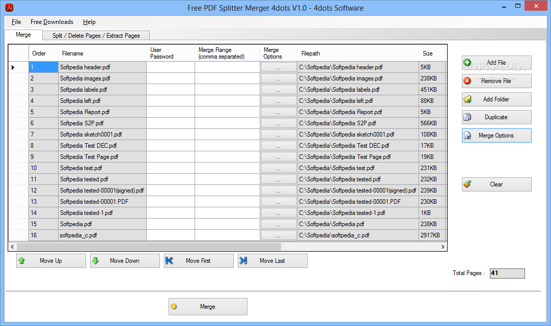Click the Order column header
The width and height of the screenshot is (551, 326).
click(44, 53)
